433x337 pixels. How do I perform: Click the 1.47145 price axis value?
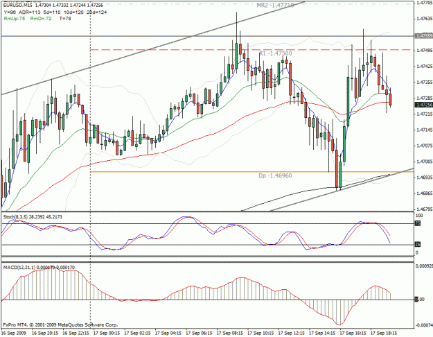425,130
